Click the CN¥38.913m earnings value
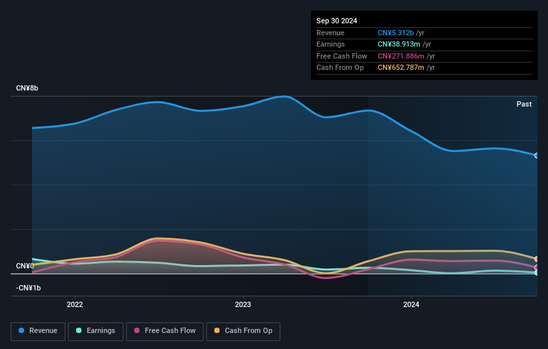This screenshot has width=548, height=349. pyautogui.click(x=398, y=44)
